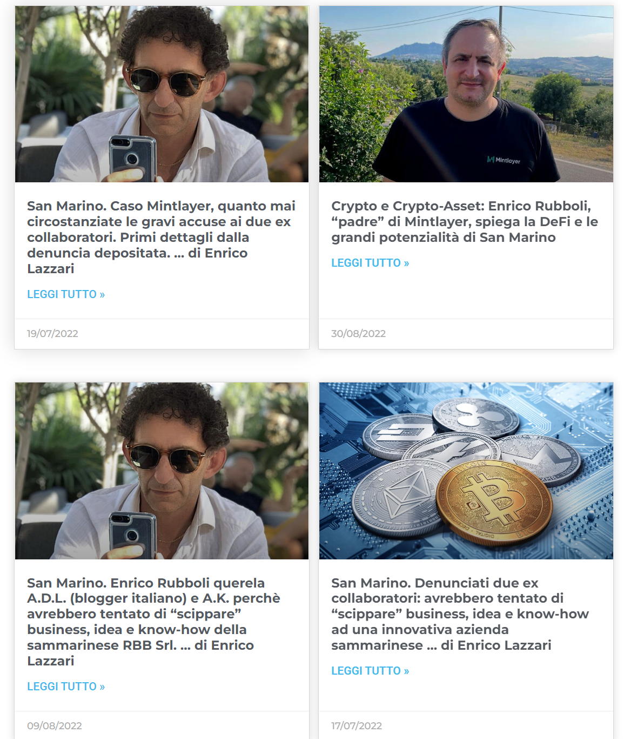Click LEGGI TUTTO under the Caso Mintlayer article
Image resolution: width=624 pixels, height=739 pixels.
coord(66,294)
